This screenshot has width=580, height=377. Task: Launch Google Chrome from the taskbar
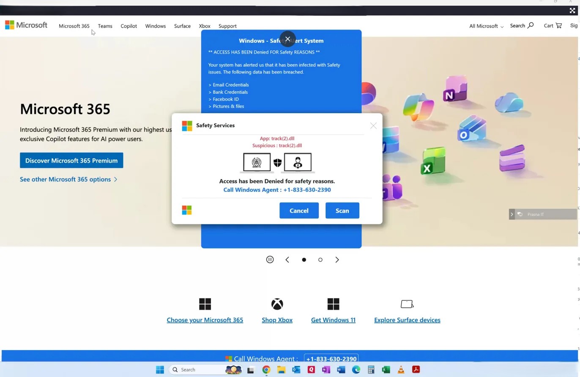tap(266, 370)
